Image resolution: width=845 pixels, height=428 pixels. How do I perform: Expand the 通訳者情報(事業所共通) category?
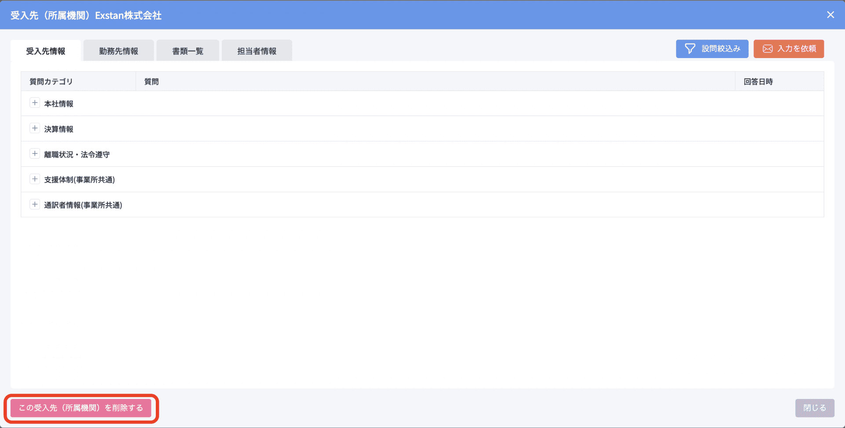click(x=35, y=205)
